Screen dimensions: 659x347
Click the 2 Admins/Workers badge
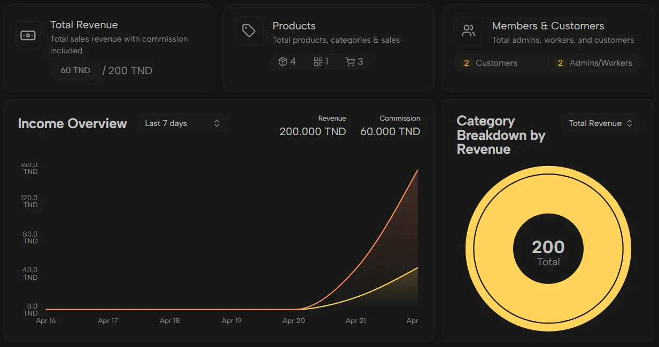[x=594, y=63]
